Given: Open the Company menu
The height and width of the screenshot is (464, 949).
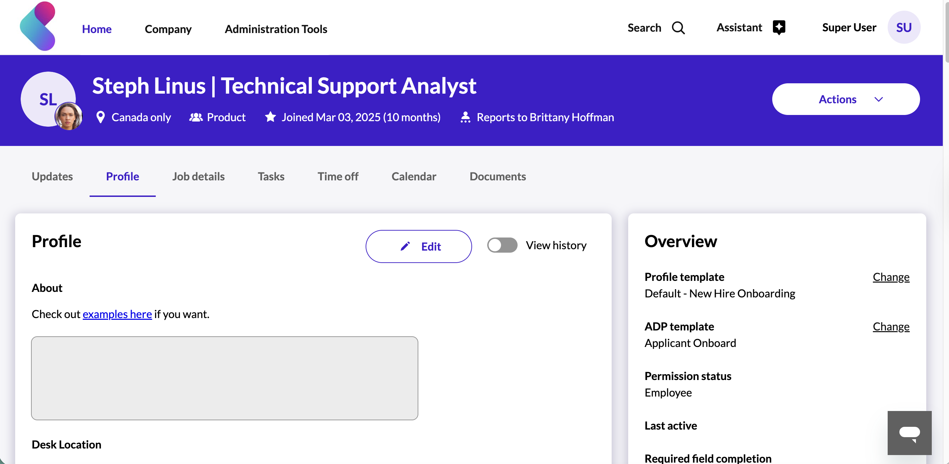Looking at the screenshot, I should point(168,29).
